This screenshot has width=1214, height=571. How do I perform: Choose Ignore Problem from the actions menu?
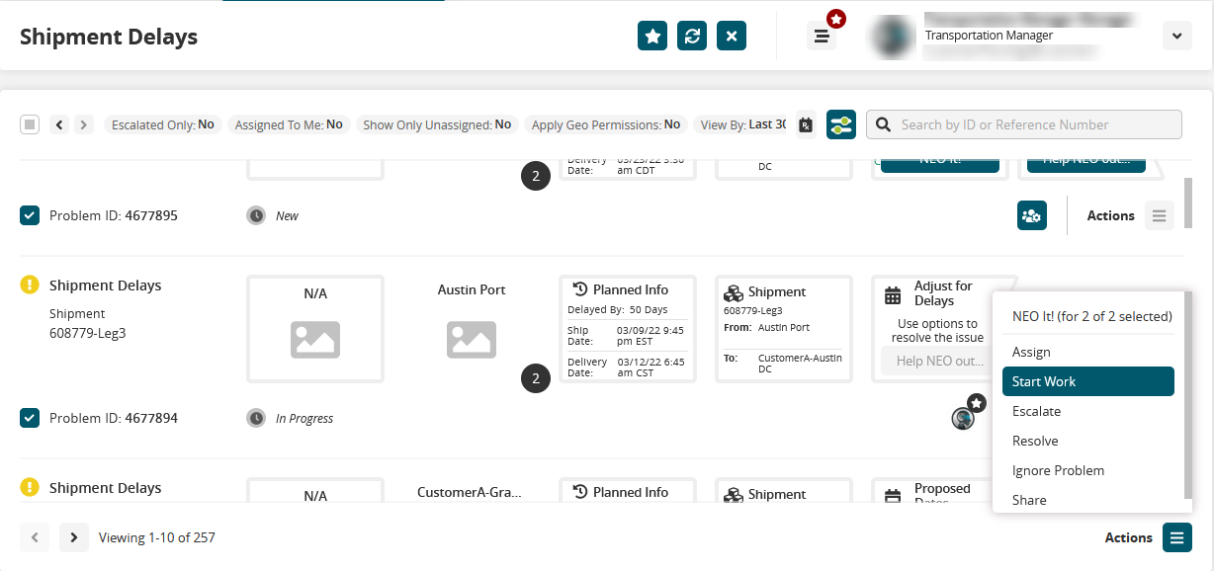pyautogui.click(x=1088, y=470)
